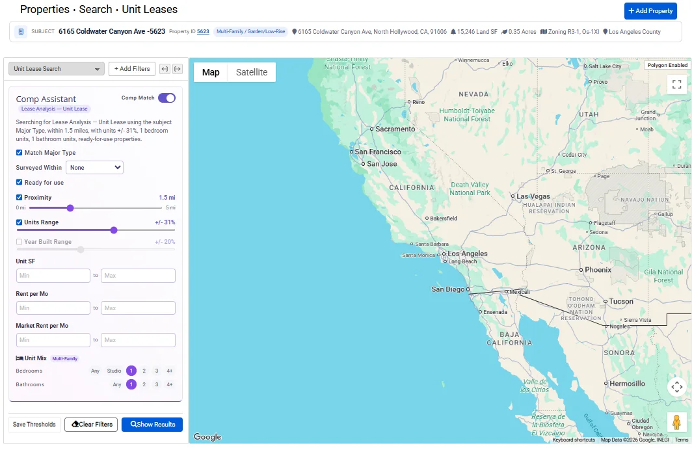The width and height of the screenshot is (692, 450).
Task: Click the Proximity slider handle
Action: click(x=70, y=208)
